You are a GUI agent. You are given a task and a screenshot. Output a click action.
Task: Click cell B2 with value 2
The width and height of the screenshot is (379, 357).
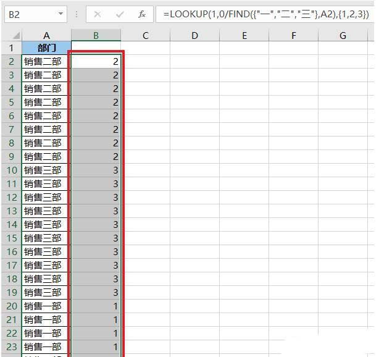click(x=96, y=61)
